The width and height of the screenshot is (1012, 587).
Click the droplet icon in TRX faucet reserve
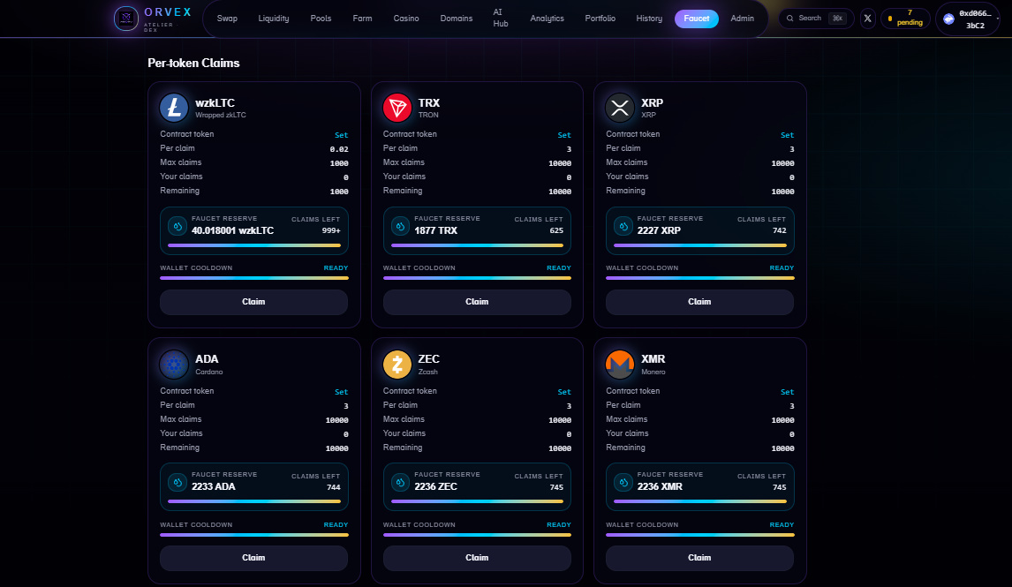pos(400,226)
